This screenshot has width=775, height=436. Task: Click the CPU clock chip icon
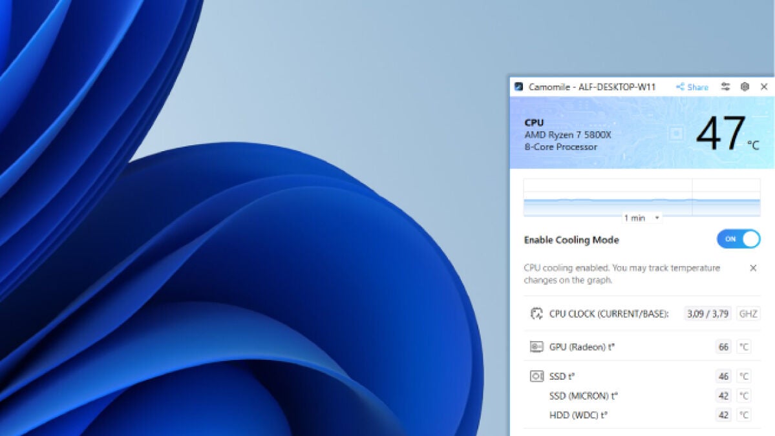click(x=536, y=314)
